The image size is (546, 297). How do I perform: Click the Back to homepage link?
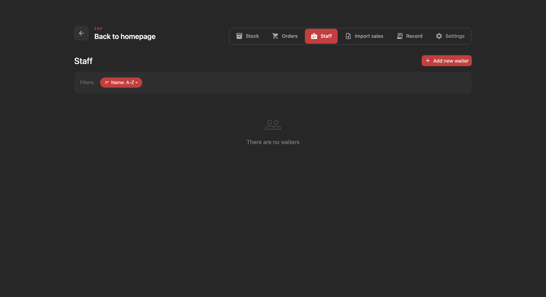pyautogui.click(x=125, y=36)
